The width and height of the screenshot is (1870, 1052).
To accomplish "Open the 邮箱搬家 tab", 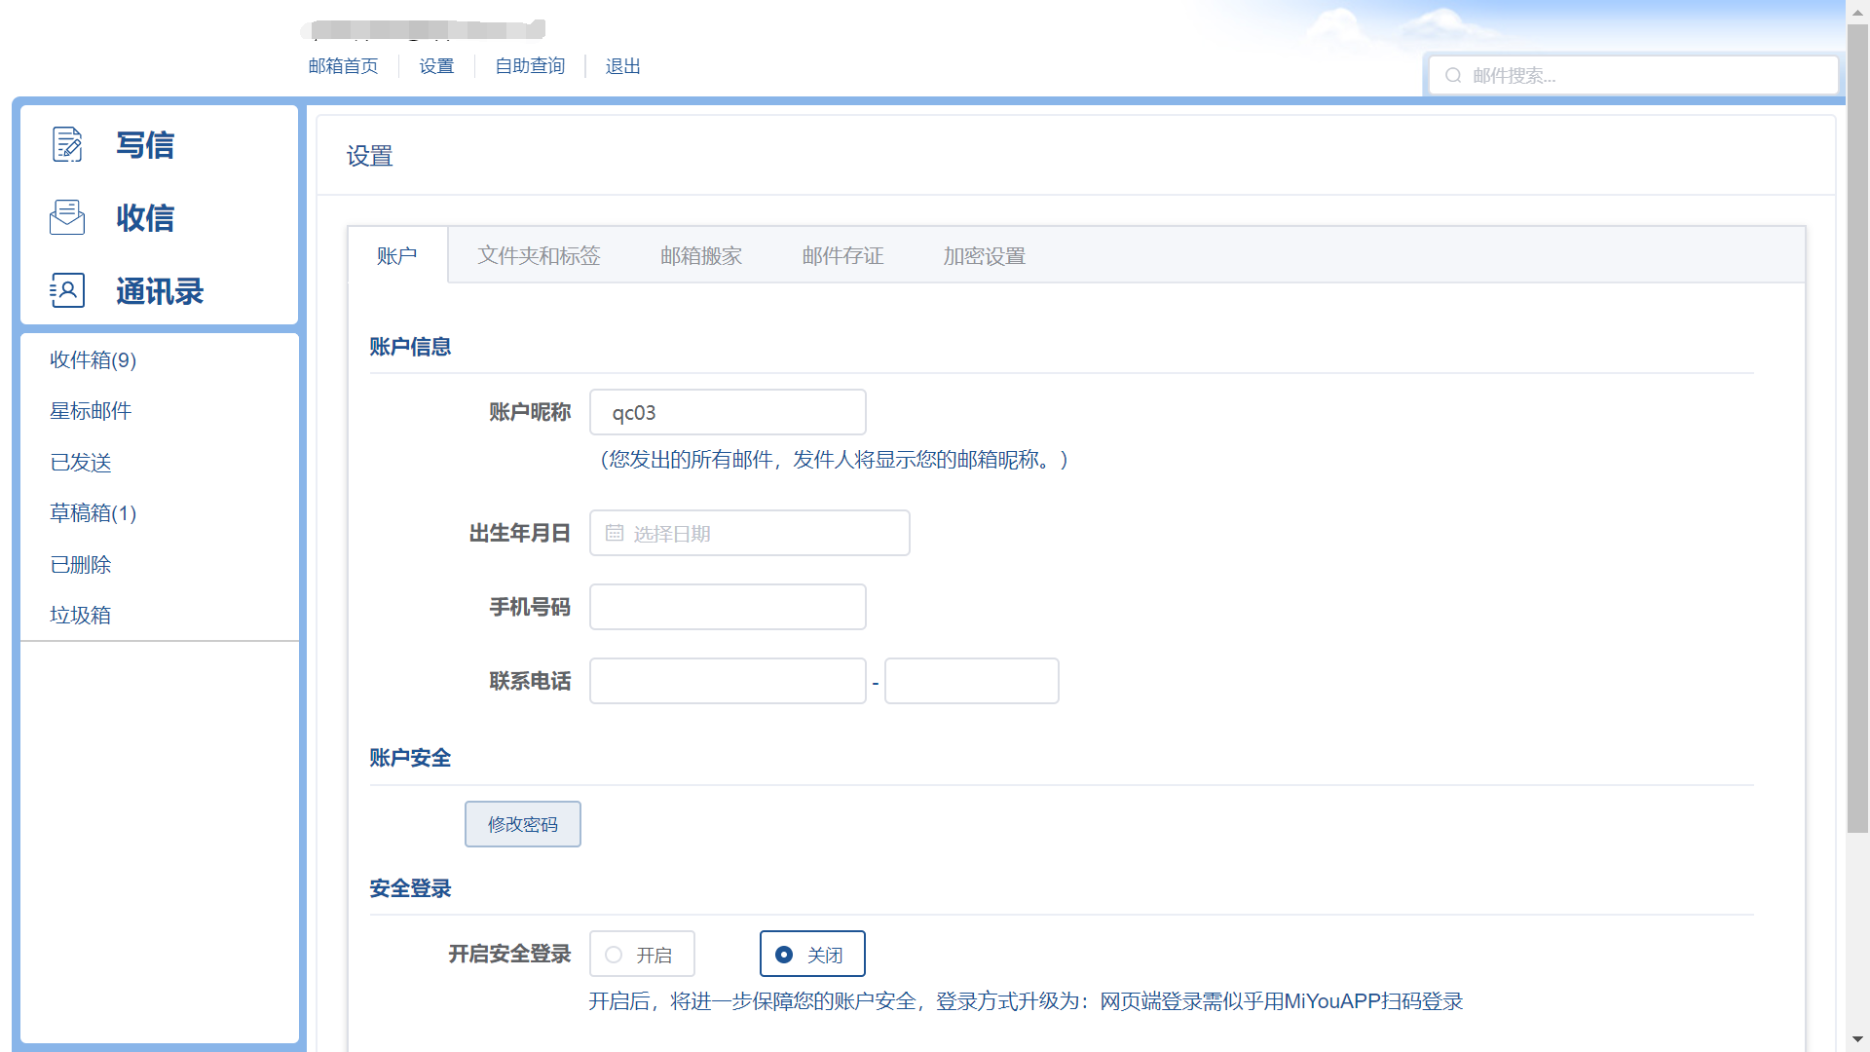I will point(701,255).
